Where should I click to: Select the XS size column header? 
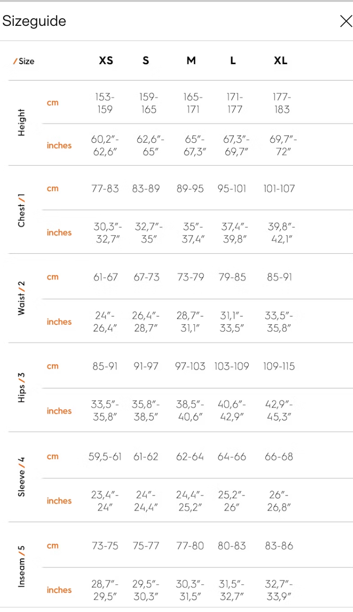click(106, 61)
